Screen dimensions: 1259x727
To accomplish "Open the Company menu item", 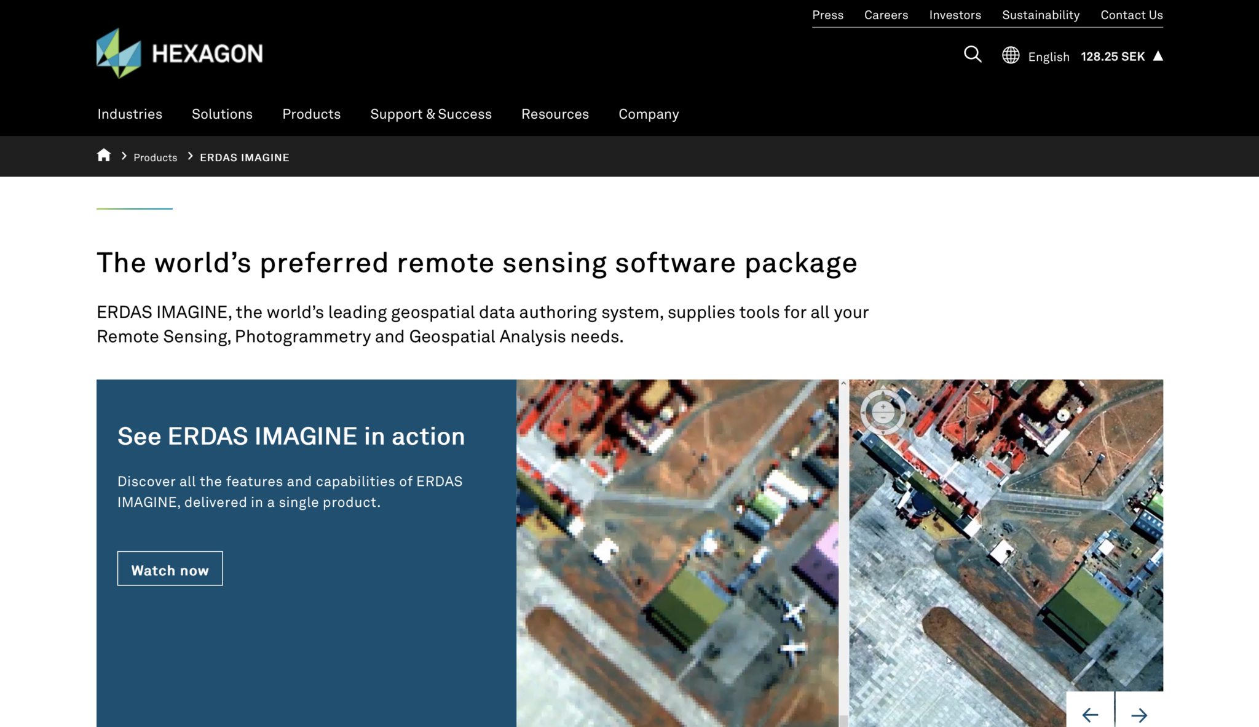I will pos(649,114).
